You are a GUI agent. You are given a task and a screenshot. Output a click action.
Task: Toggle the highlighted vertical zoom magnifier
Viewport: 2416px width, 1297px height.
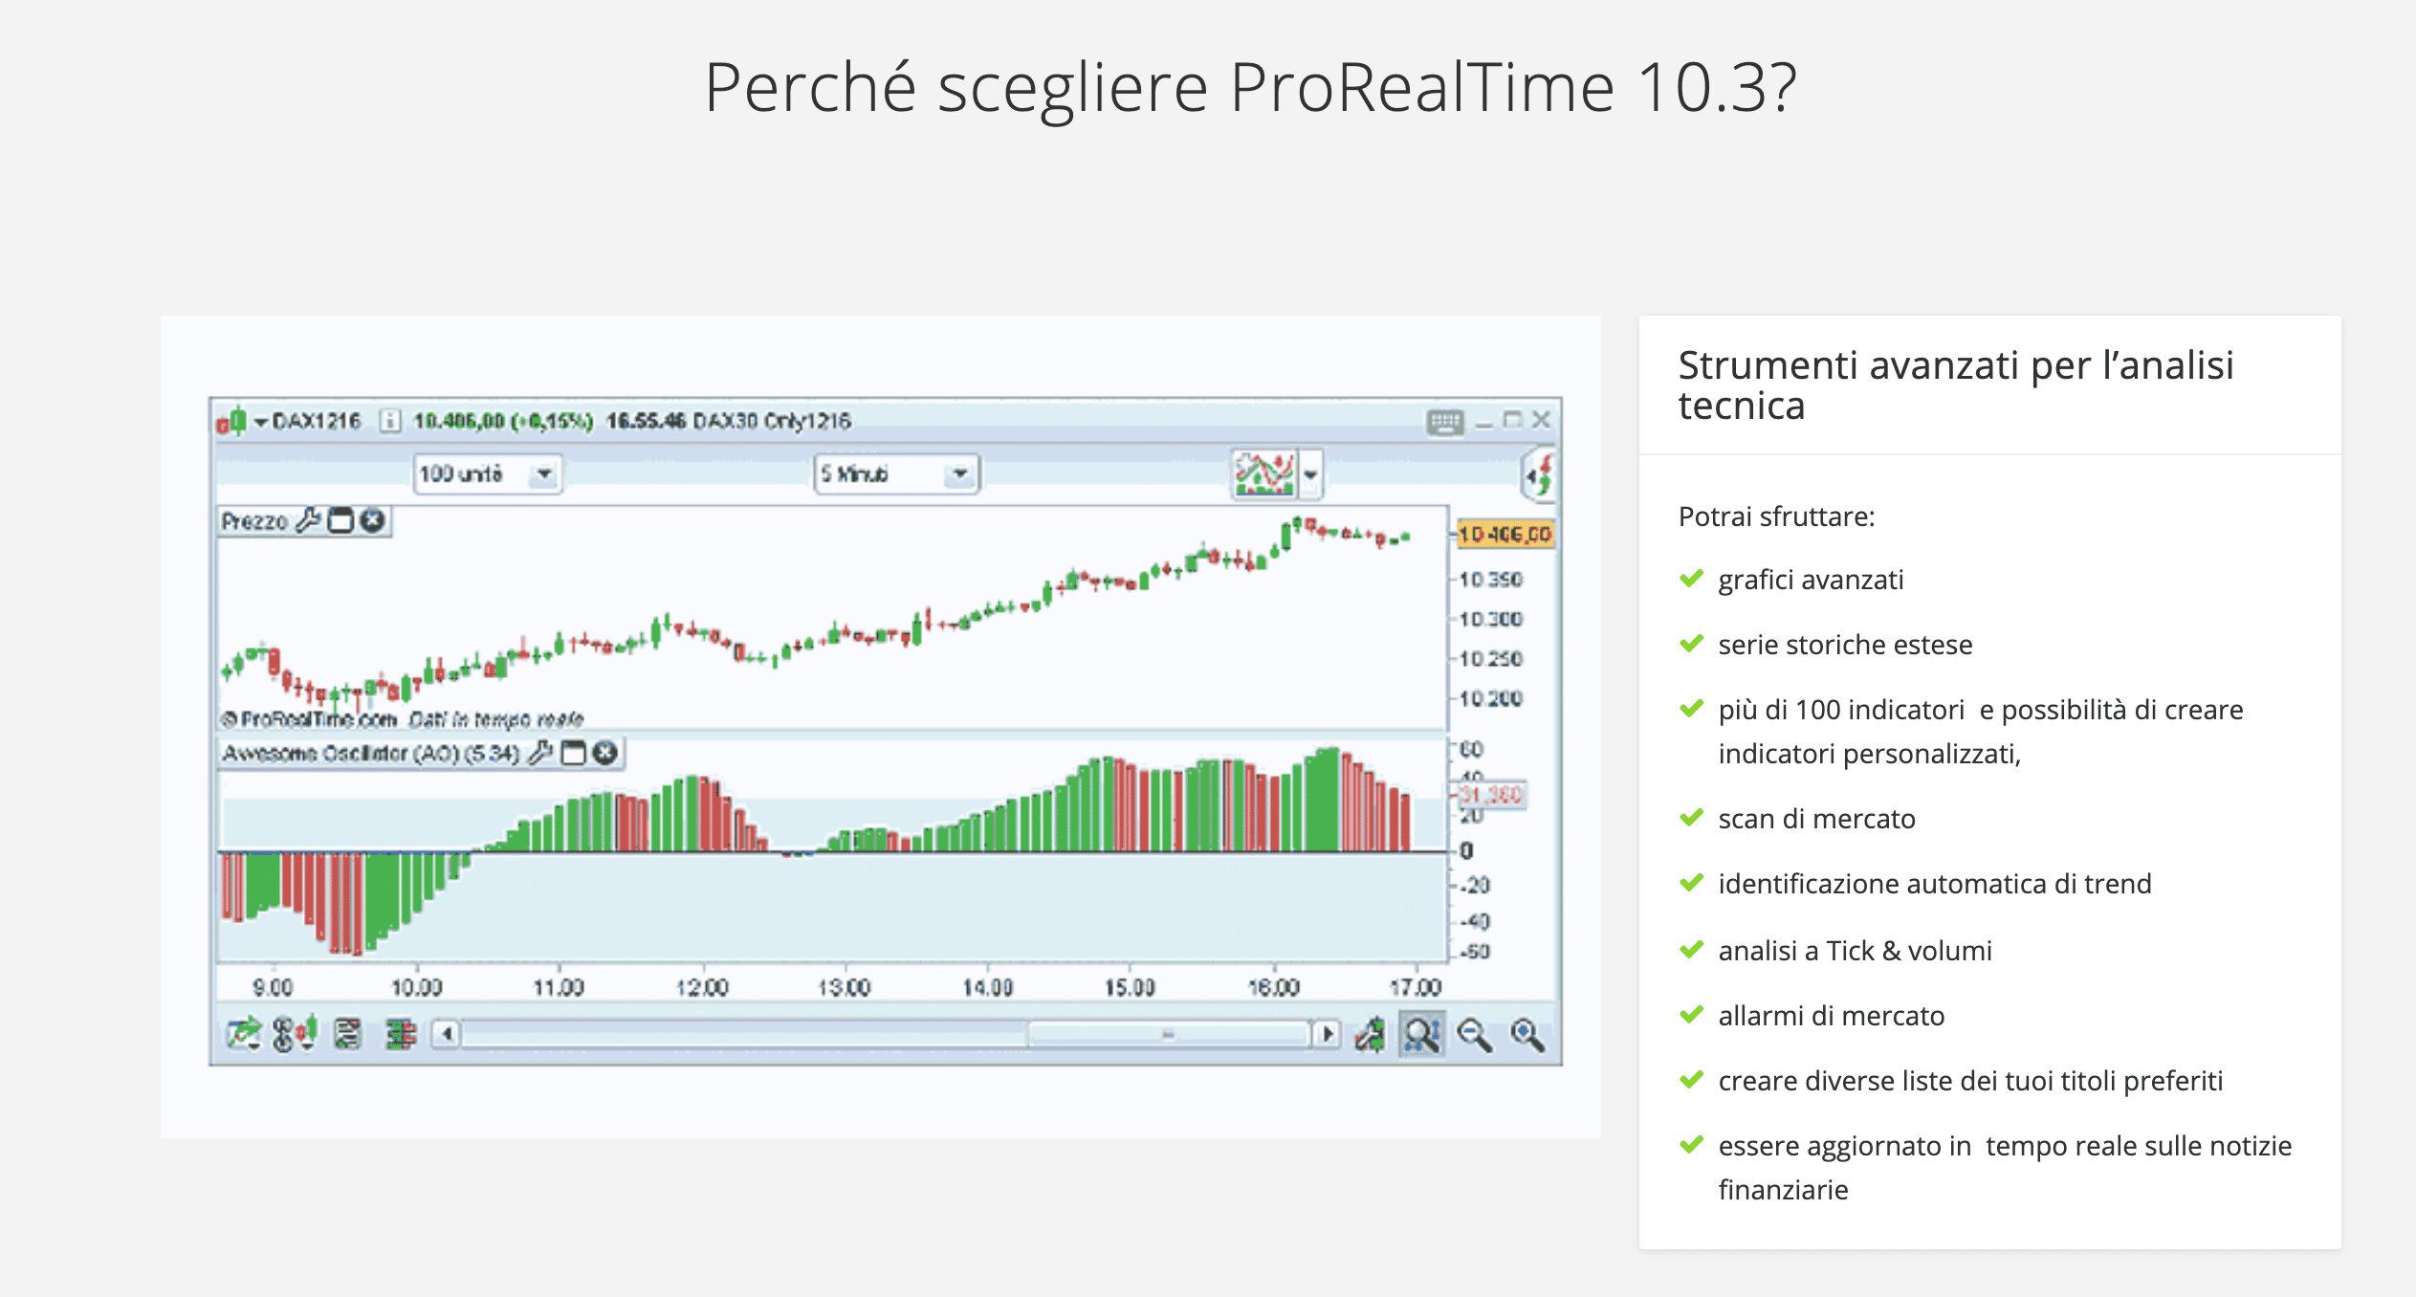[1422, 1034]
